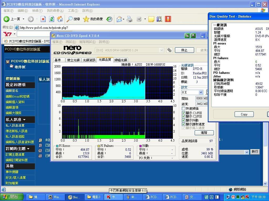269x201 pixels.
Task: Click the IE Home icon
Action: click(x=60, y=19)
